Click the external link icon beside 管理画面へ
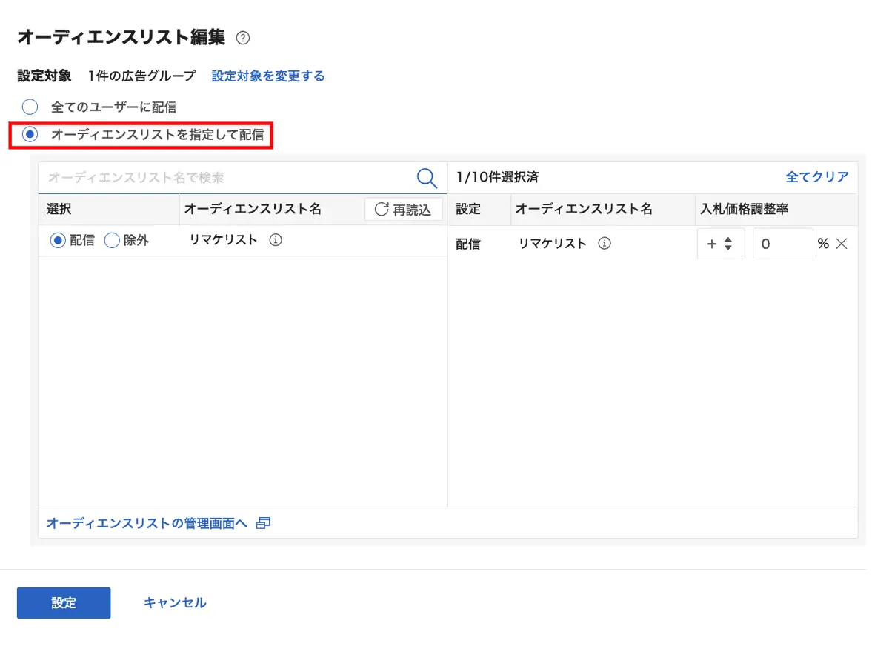Screen dimensions: 889x646 263,523
